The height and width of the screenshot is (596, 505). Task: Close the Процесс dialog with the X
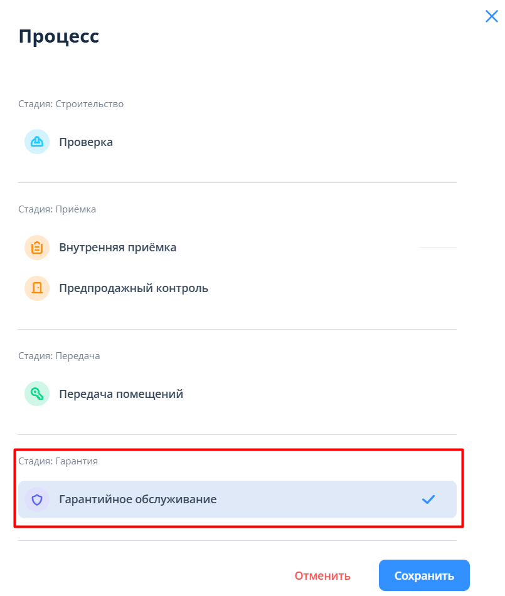click(491, 17)
